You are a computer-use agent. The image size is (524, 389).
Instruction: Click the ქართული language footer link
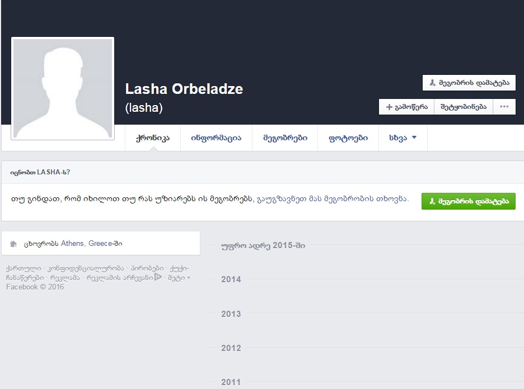(24, 269)
